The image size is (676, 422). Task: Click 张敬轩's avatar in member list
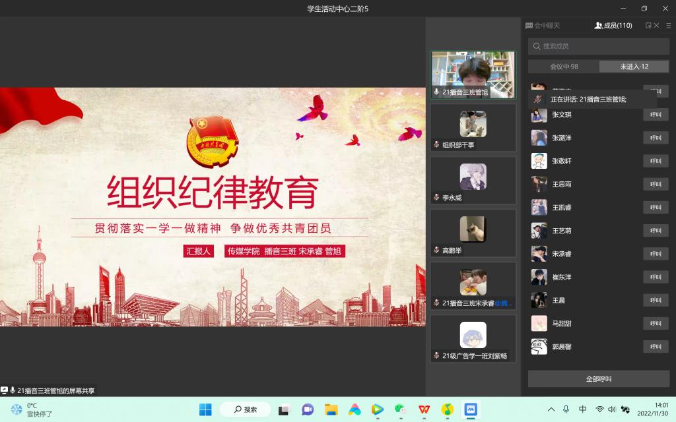pos(539,161)
